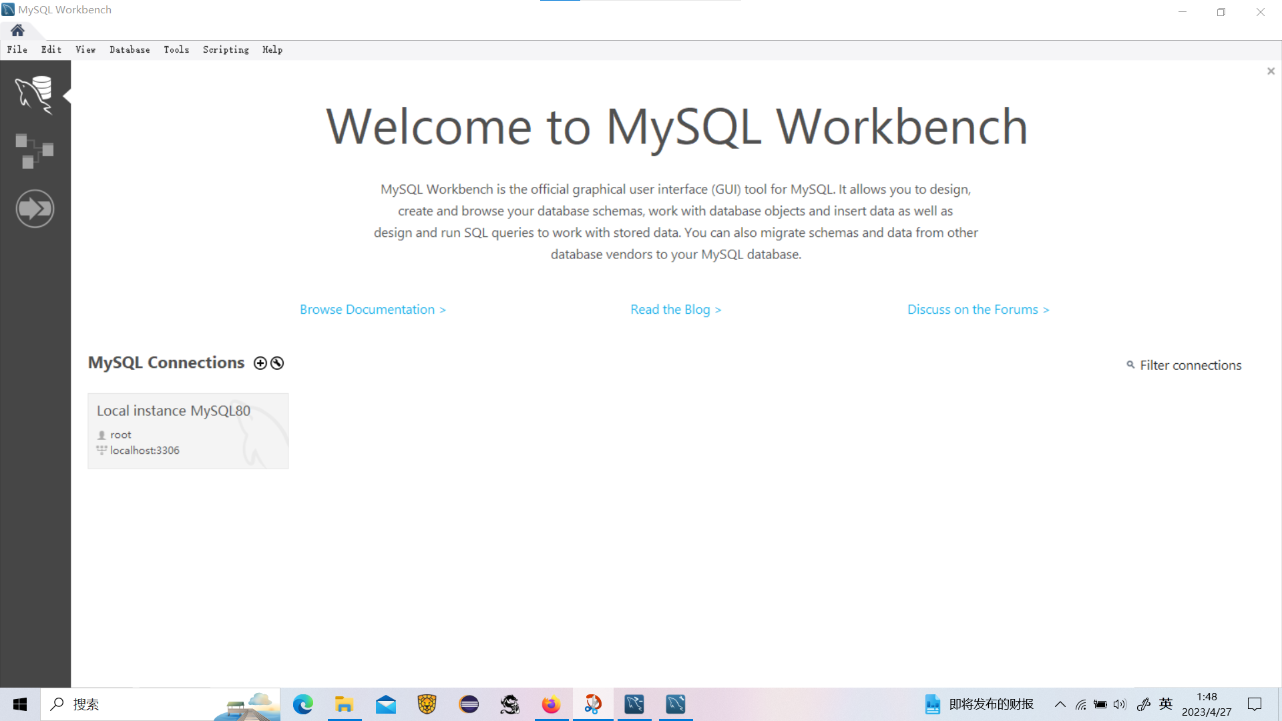
Task: Close the welcome message with X
Action: pos(1271,71)
